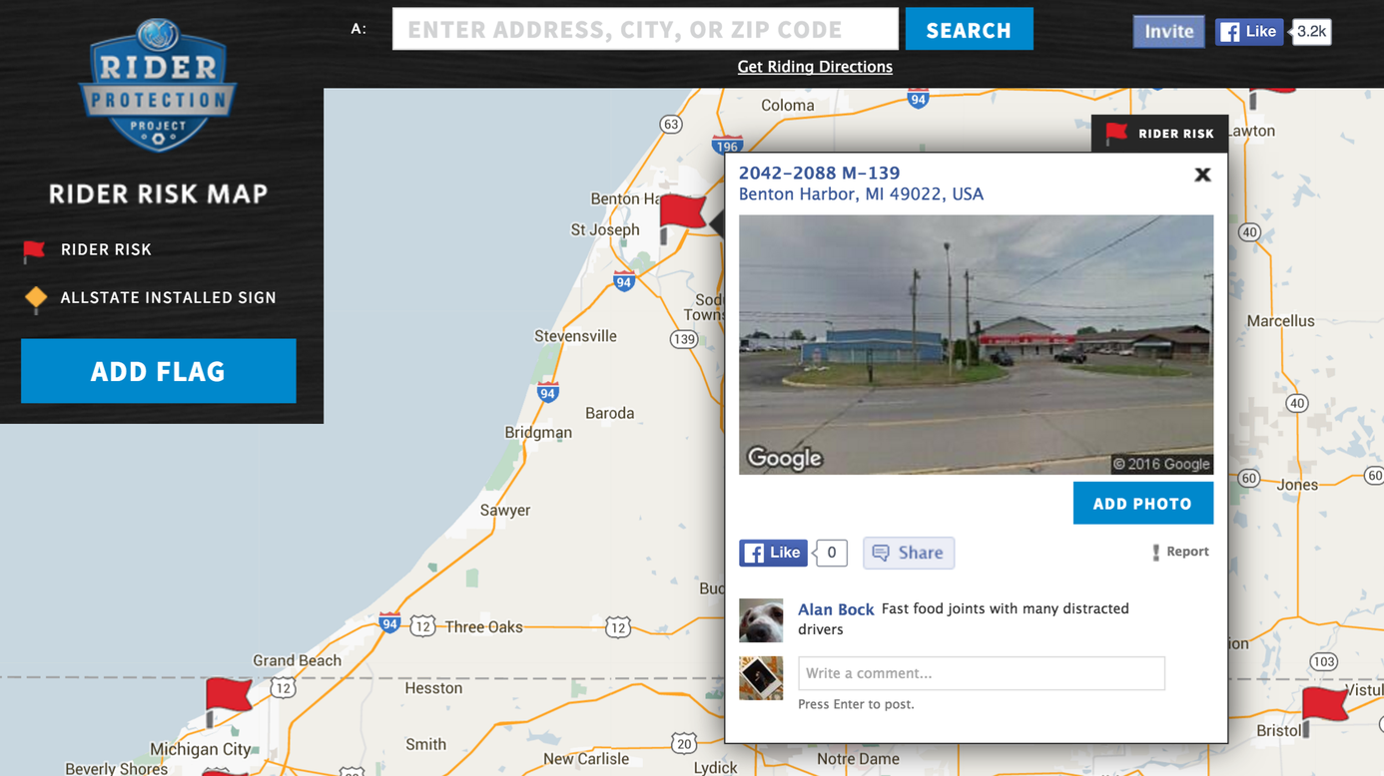Click the Add Flag button
This screenshot has height=776, width=1384.
coord(159,371)
